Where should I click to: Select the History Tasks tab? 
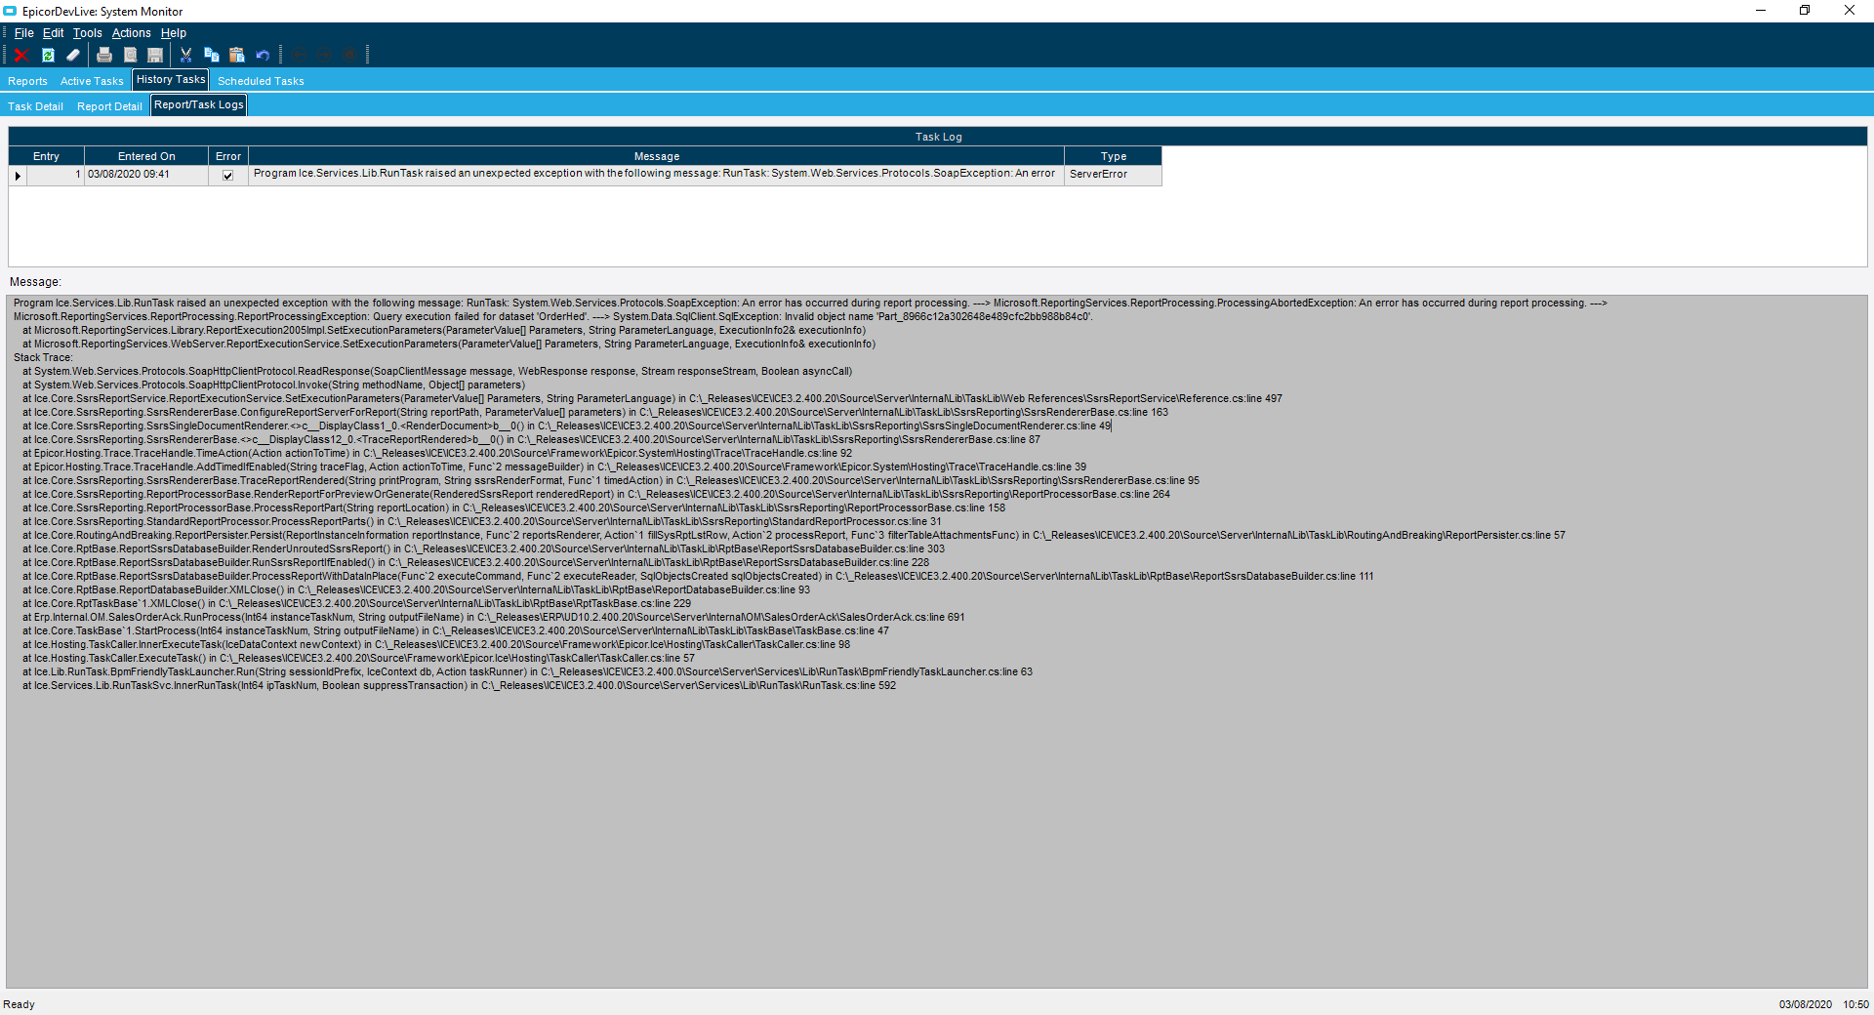[171, 79]
